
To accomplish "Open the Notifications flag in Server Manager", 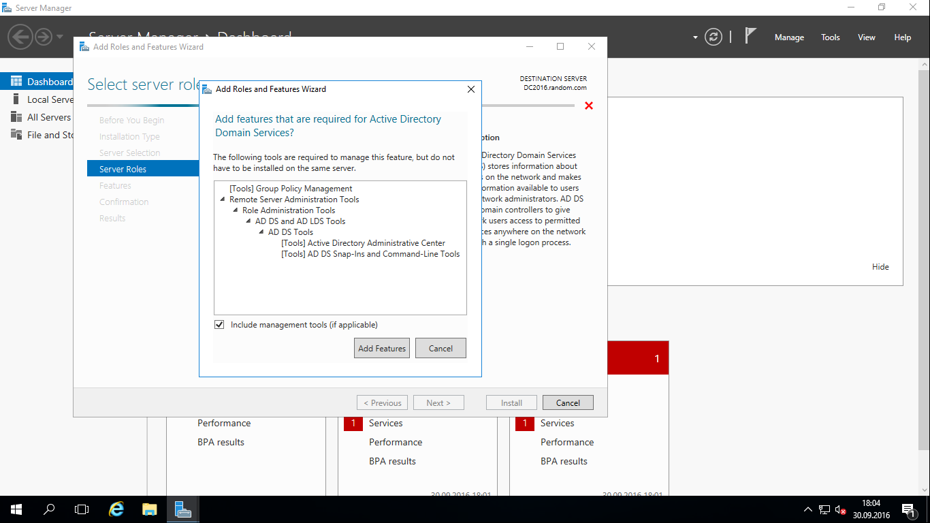I will pyautogui.click(x=750, y=36).
